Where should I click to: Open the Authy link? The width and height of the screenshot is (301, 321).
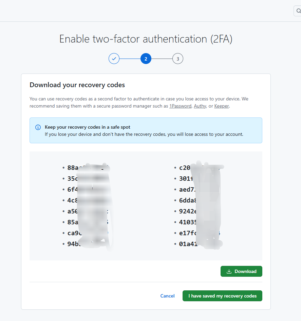[200, 106]
